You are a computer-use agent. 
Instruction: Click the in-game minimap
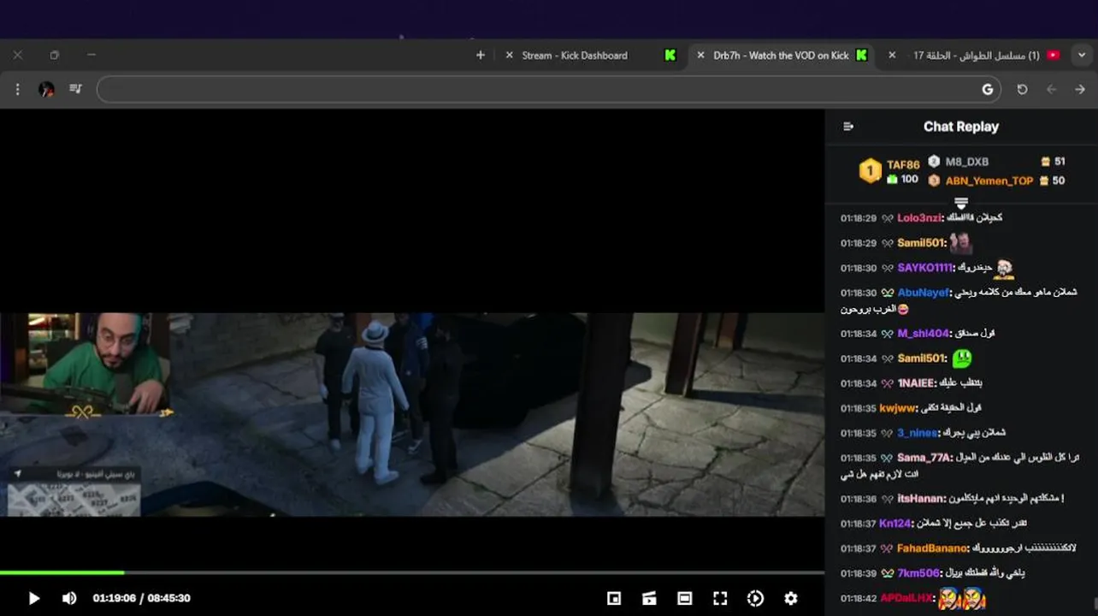pyautogui.click(x=74, y=499)
